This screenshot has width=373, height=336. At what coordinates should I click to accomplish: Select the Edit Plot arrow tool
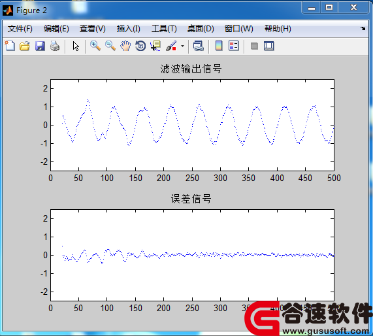click(x=76, y=46)
